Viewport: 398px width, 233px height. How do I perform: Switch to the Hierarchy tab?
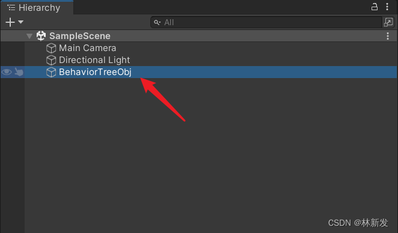[x=37, y=8]
